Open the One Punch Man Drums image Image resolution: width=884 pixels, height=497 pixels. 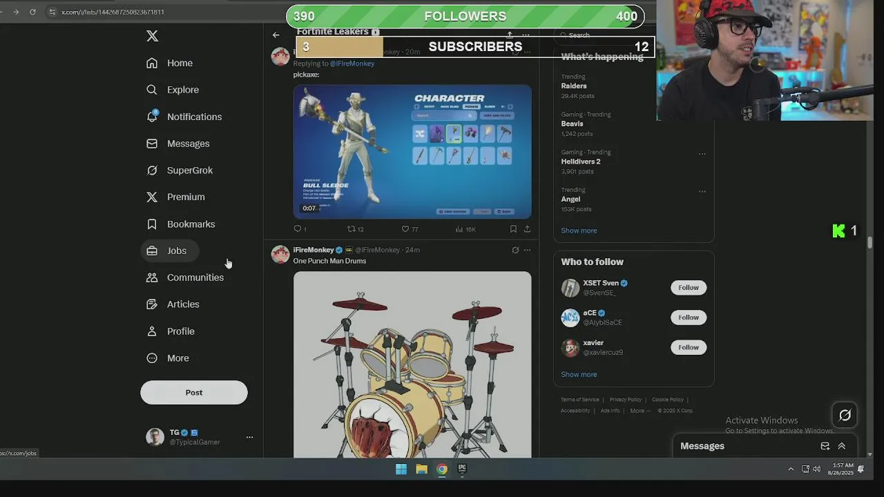pos(412,364)
